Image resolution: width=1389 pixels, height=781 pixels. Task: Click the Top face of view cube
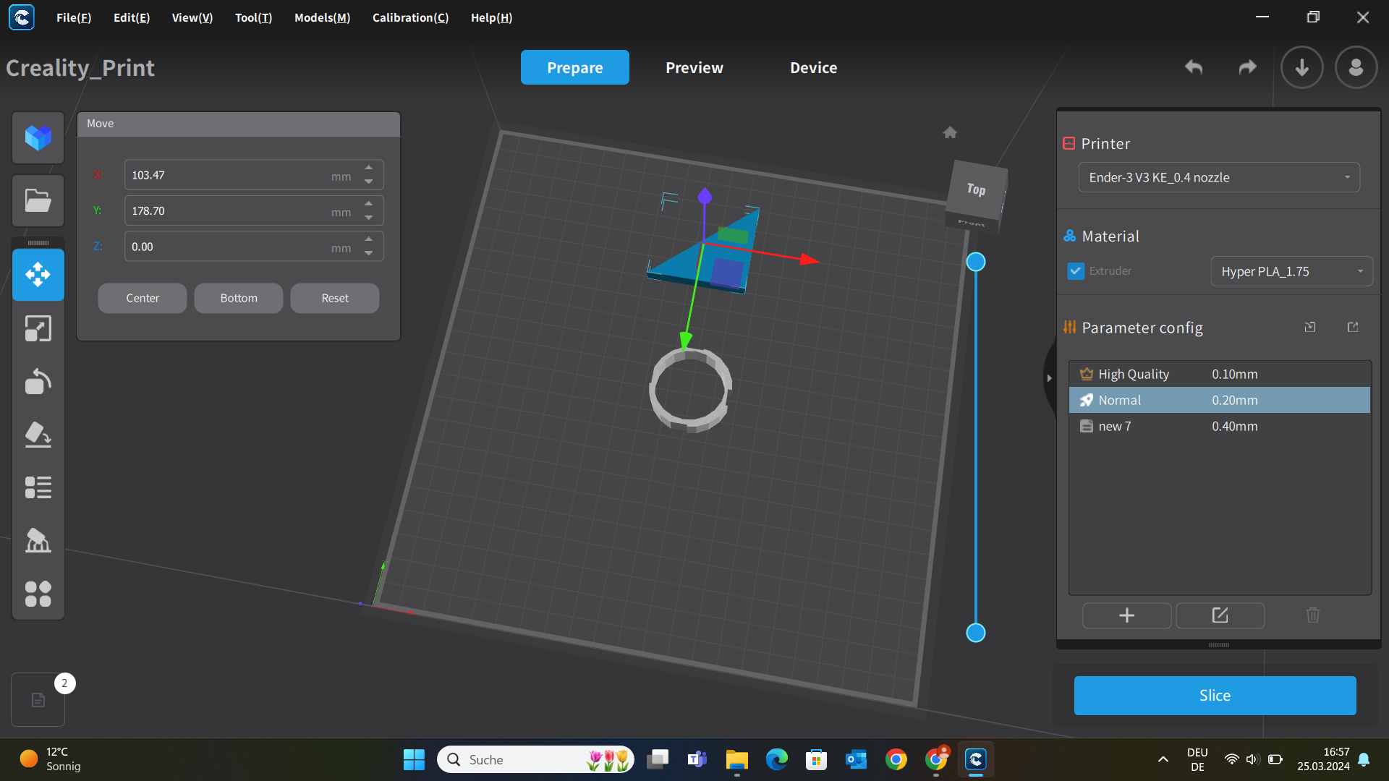click(977, 189)
